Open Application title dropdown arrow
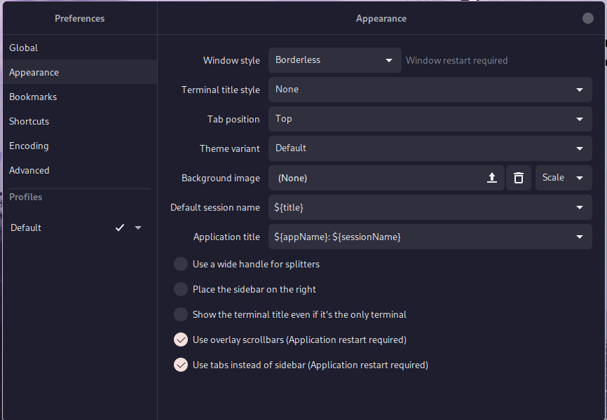Screen dimensions: 607x420 (x=579, y=237)
